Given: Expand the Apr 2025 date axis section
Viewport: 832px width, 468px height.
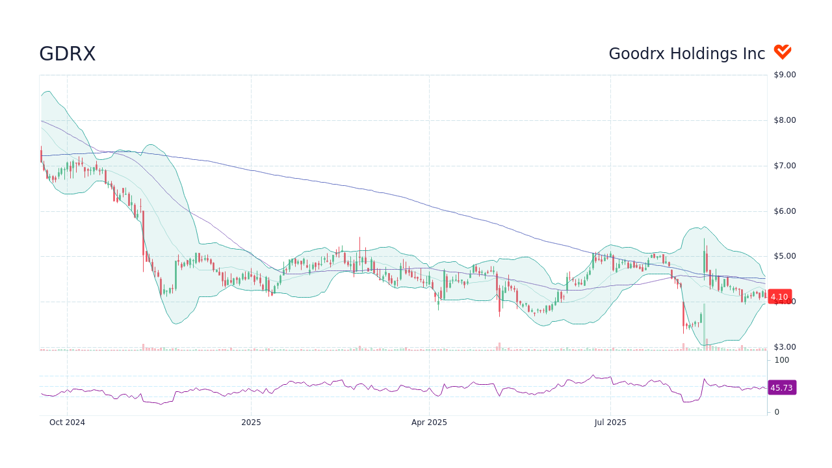Looking at the screenshot, I should pos(429,422).
